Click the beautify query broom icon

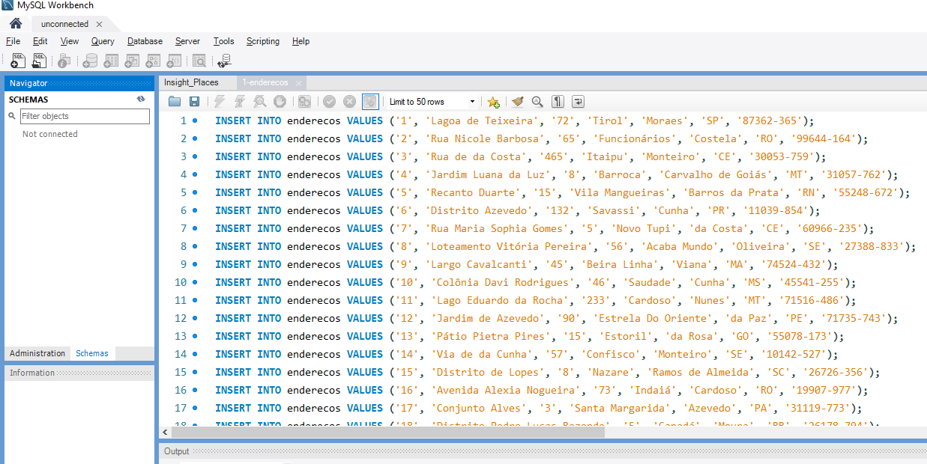(517, 102)
